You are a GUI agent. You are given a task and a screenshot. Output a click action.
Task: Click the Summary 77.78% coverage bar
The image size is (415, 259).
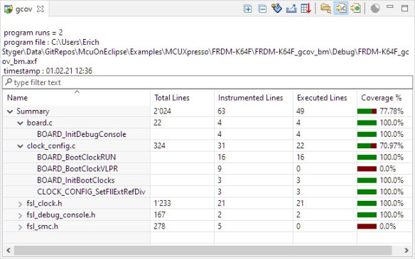click(x=367, y=111)
